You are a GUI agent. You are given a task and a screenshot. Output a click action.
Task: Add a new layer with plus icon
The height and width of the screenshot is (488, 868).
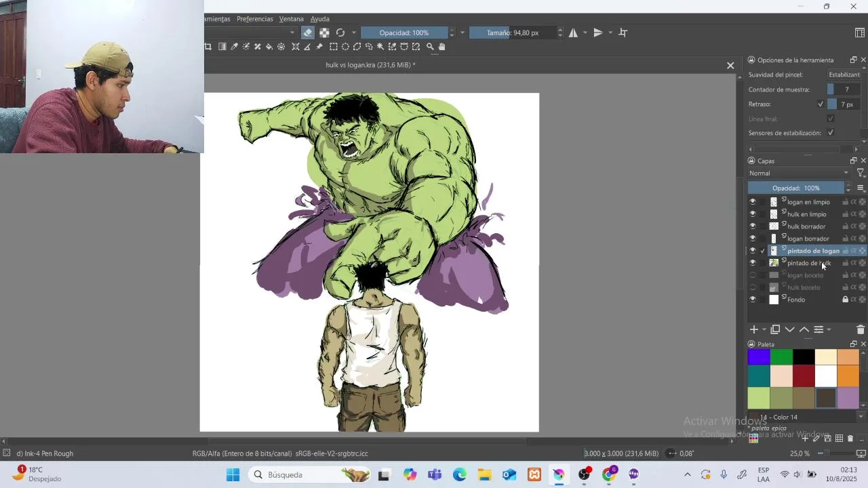[753, 329]
